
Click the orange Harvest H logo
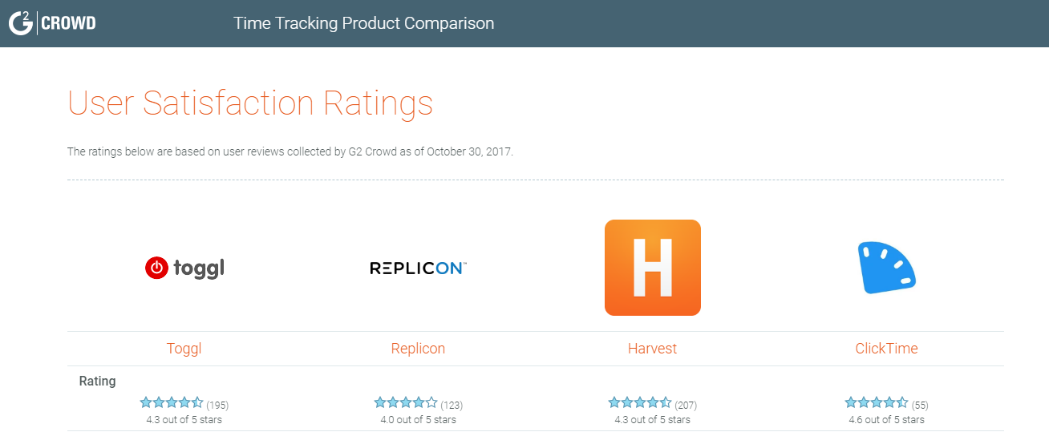coord(653,268)
